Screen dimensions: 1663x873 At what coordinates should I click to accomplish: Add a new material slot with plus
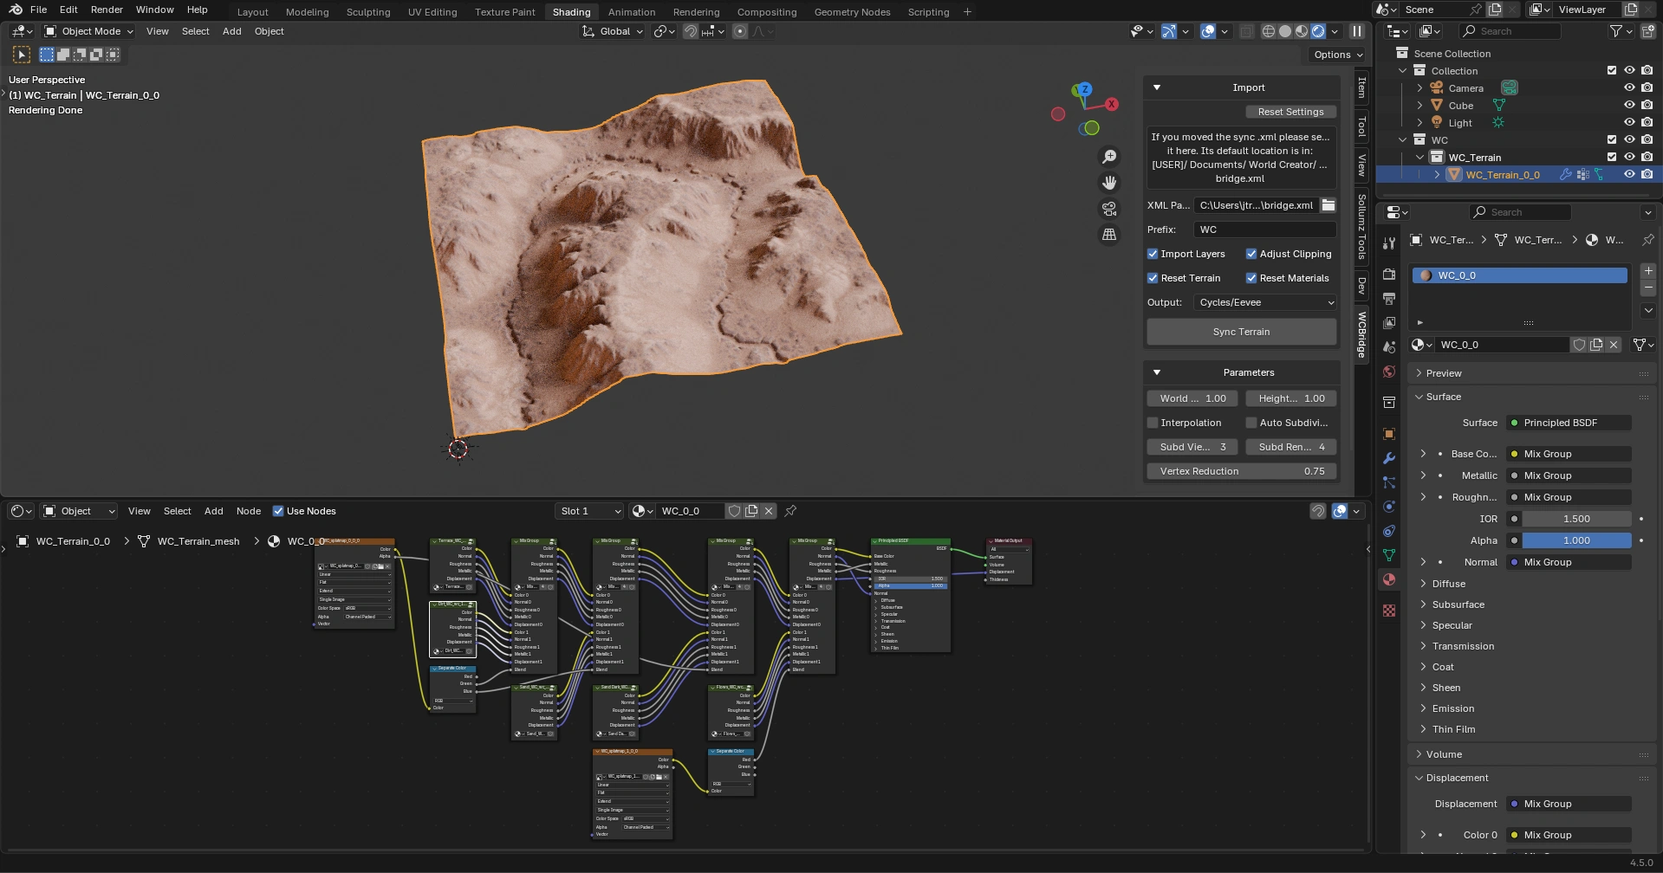coord(1648,271)
